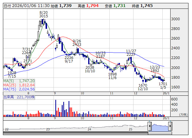Click the 安値 low price value 1,731

(119, 6)
